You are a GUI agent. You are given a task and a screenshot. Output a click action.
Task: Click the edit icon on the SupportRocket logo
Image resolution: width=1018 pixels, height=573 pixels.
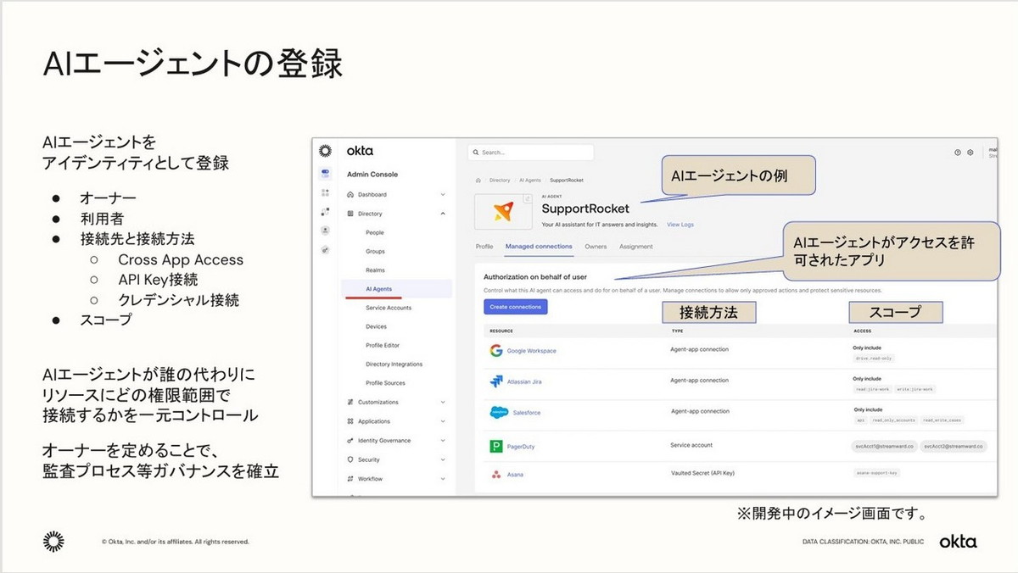(527, 198)
